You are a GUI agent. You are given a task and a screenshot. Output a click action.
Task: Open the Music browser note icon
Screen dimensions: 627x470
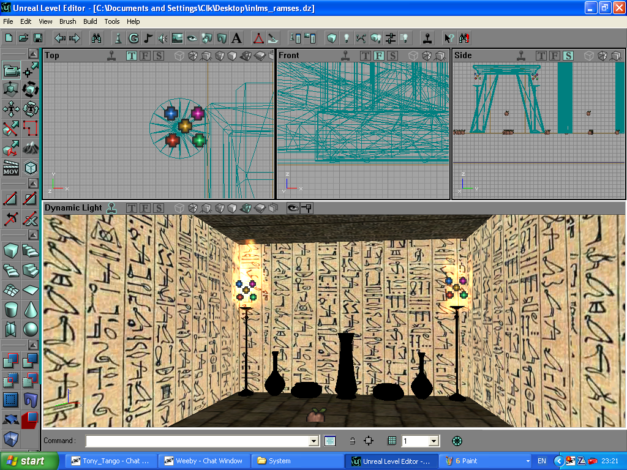coord(148,38)
